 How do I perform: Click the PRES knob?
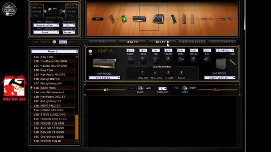coord(181,60)
